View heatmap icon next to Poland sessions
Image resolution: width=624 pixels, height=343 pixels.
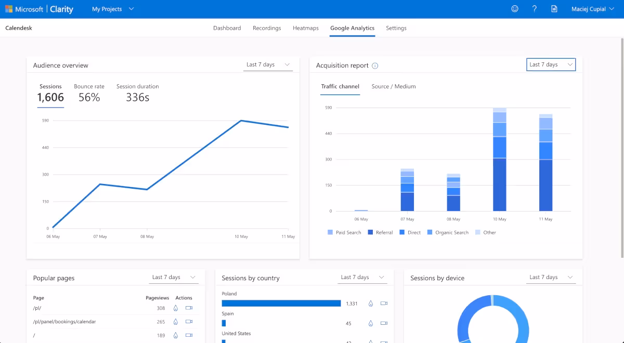point(370,303)
